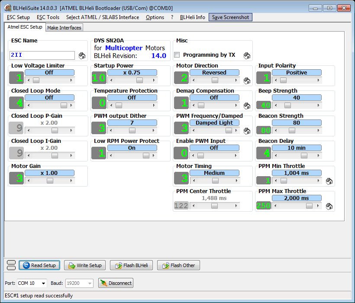Disconnect from the COM port
This screenshot has height=303, width=355.
coord(116,283)
